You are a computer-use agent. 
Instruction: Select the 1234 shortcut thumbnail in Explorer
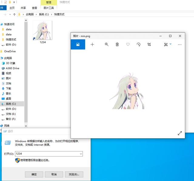[x=42, y=30]
